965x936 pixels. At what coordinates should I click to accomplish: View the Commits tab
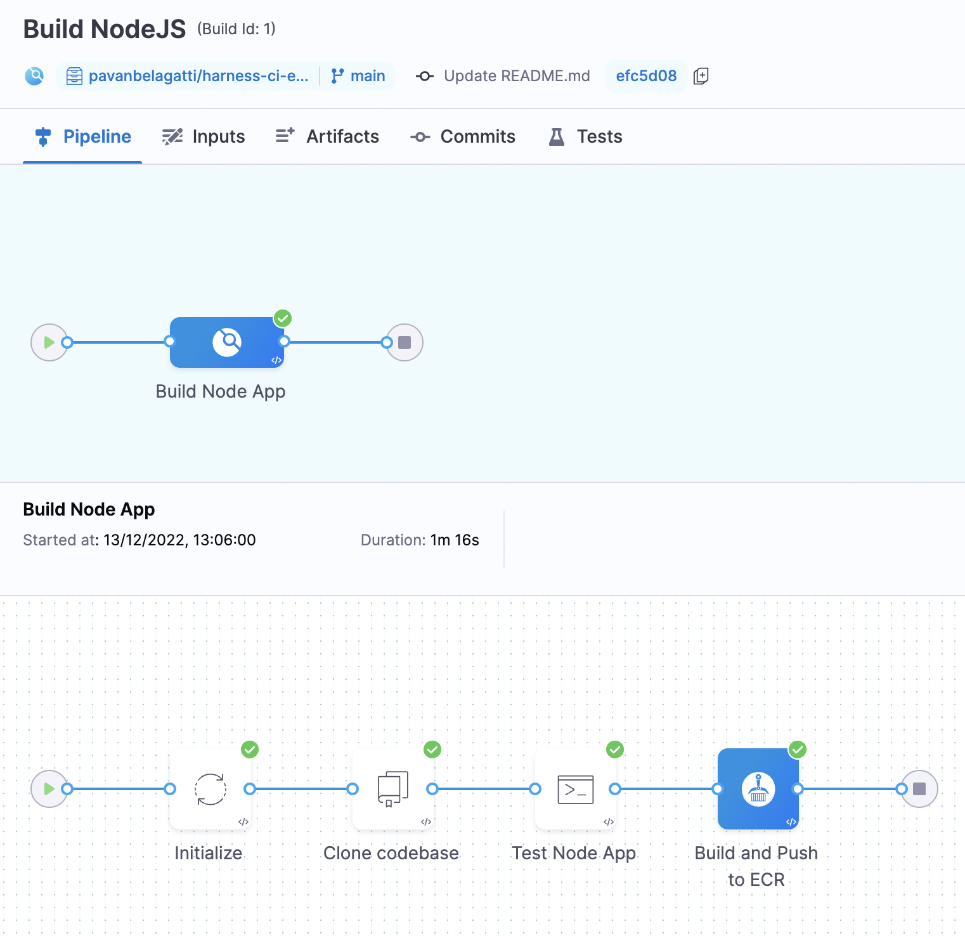point(463,136)
